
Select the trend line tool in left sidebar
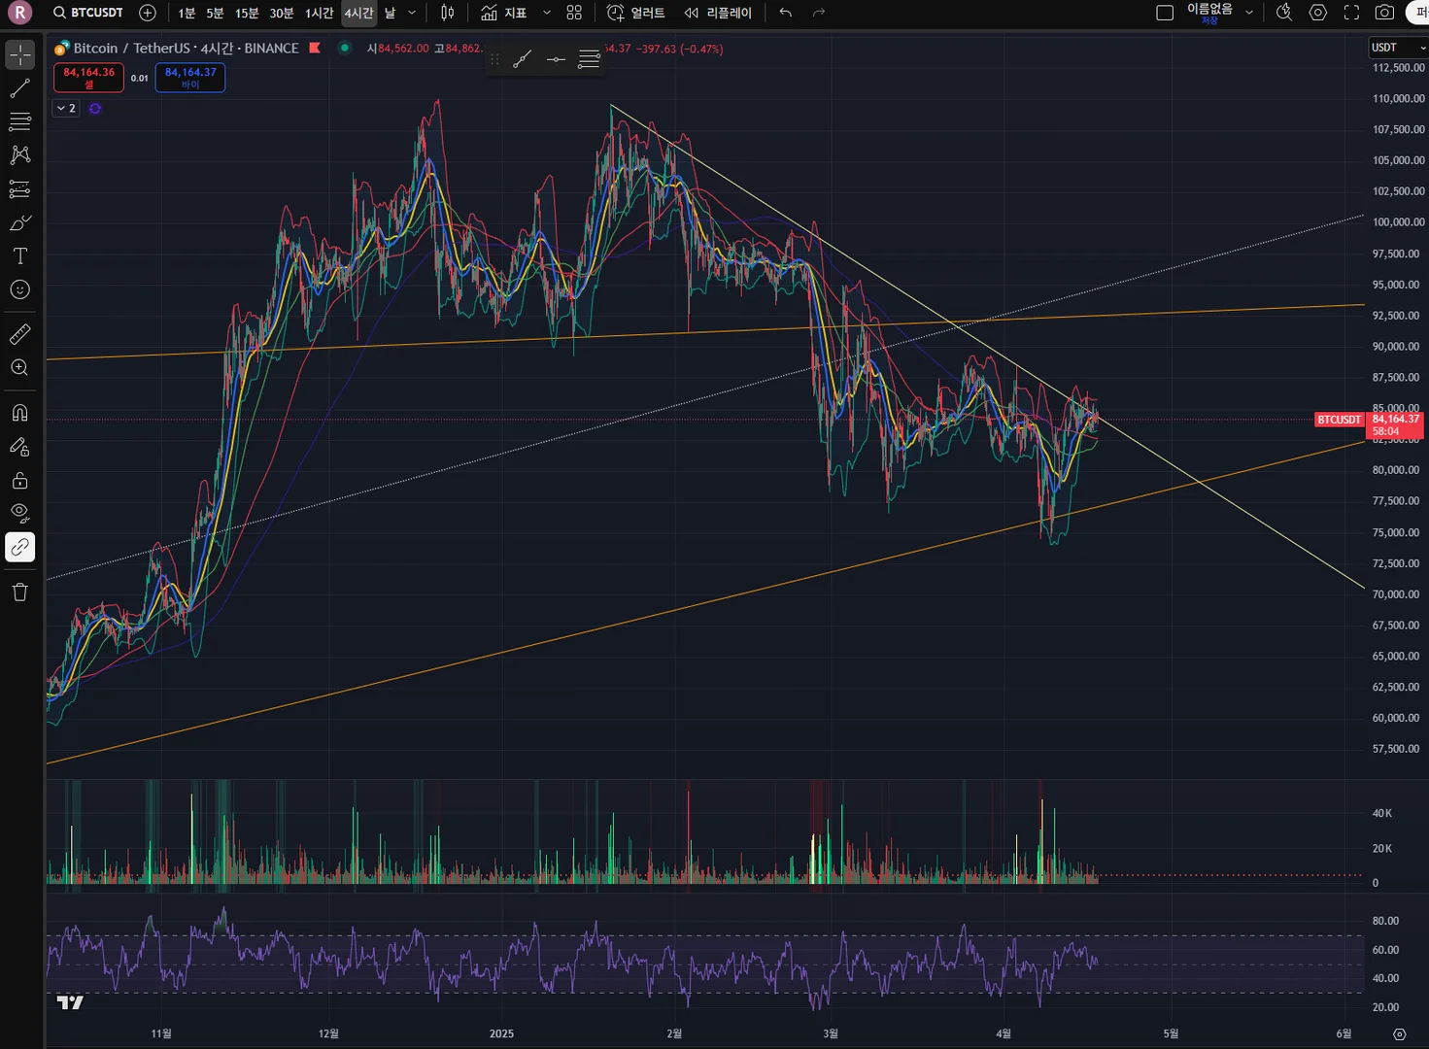(x=20, y=88)
